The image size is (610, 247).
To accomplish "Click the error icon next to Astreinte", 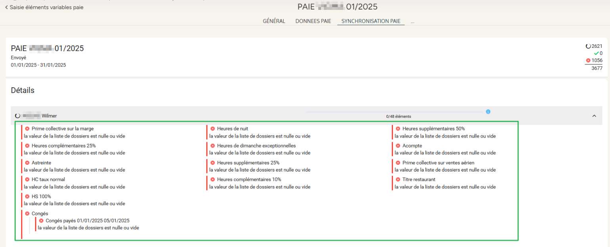I will coord(27,163).
